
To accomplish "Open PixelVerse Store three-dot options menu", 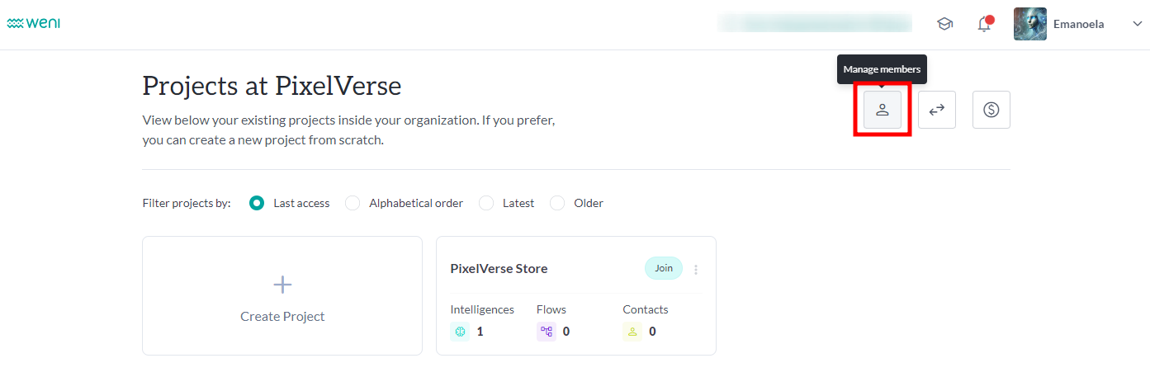I will point(696,270).
